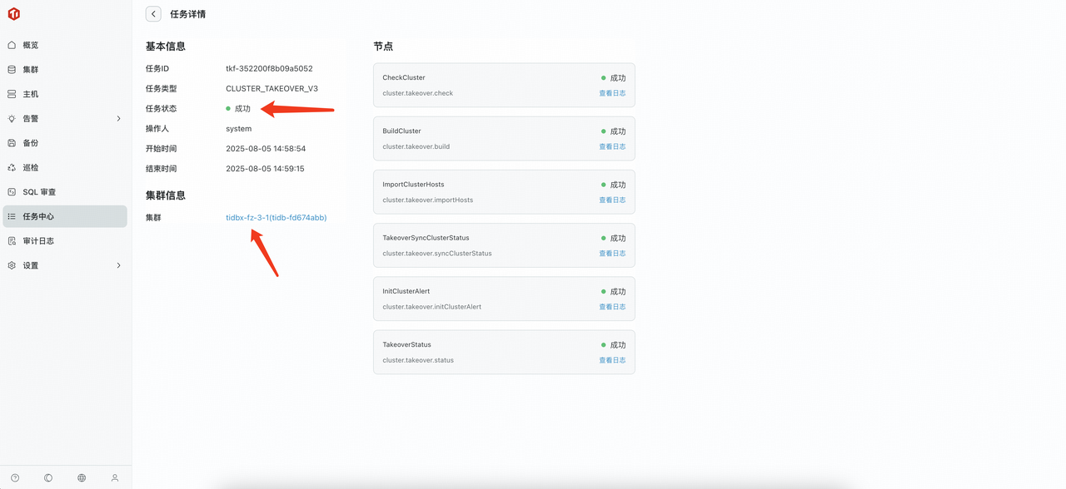The width and height of the screenshot is (1066, 489).
Task: Expand the 设置 submenu chevron
Action: (x=118, y=265)
